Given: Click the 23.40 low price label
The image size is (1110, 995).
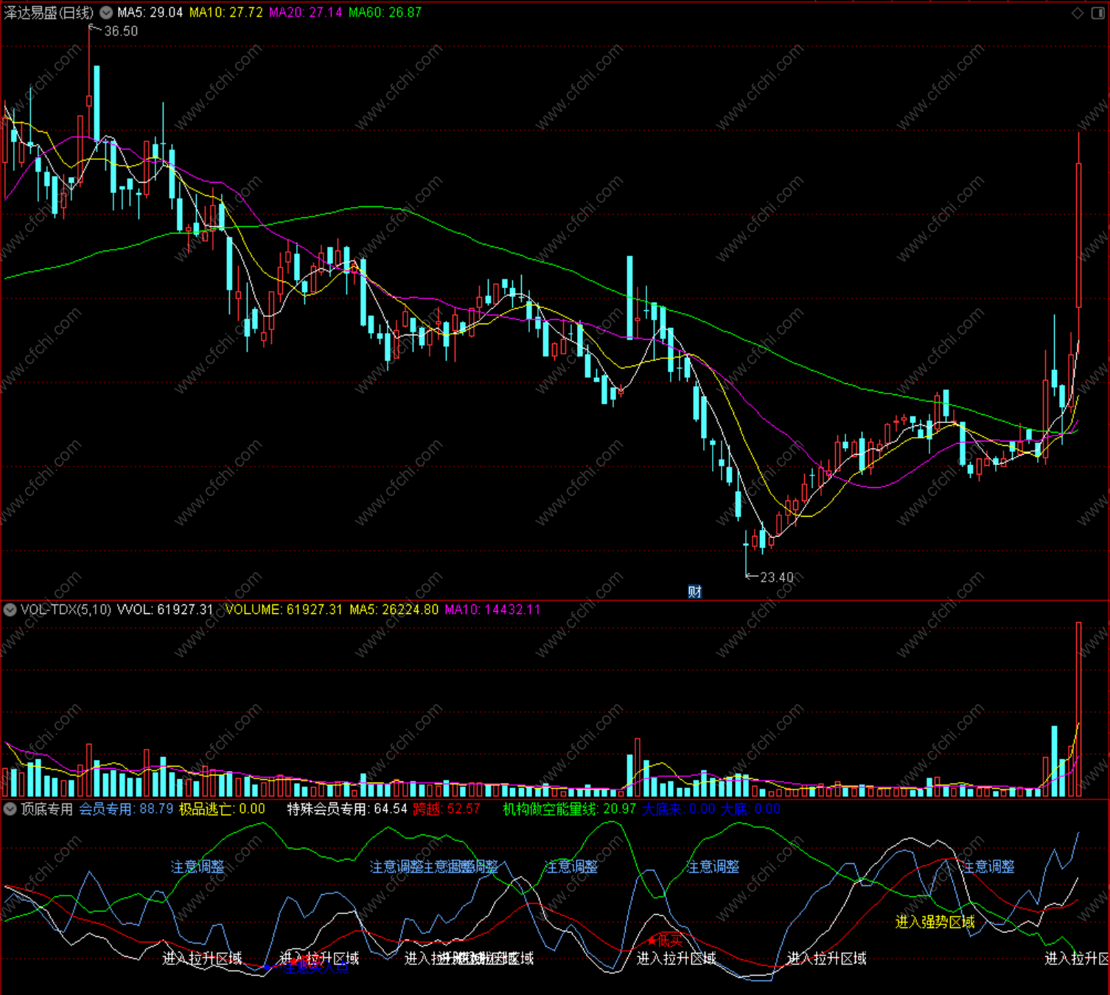Looking at the screenshot, I should 777,577.
